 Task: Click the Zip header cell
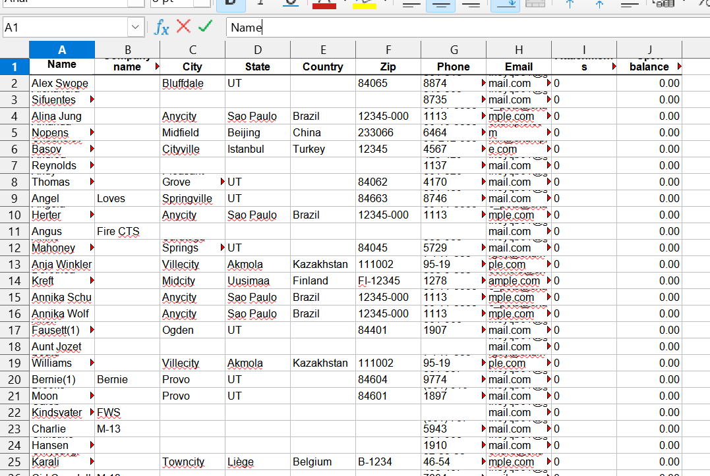388,66
